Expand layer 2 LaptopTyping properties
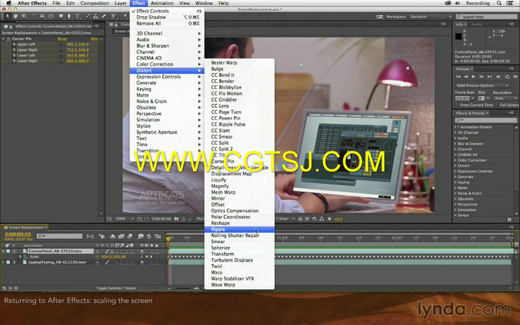Image resolution: width=520 pixels, height=325 pixels. [4, 262]
